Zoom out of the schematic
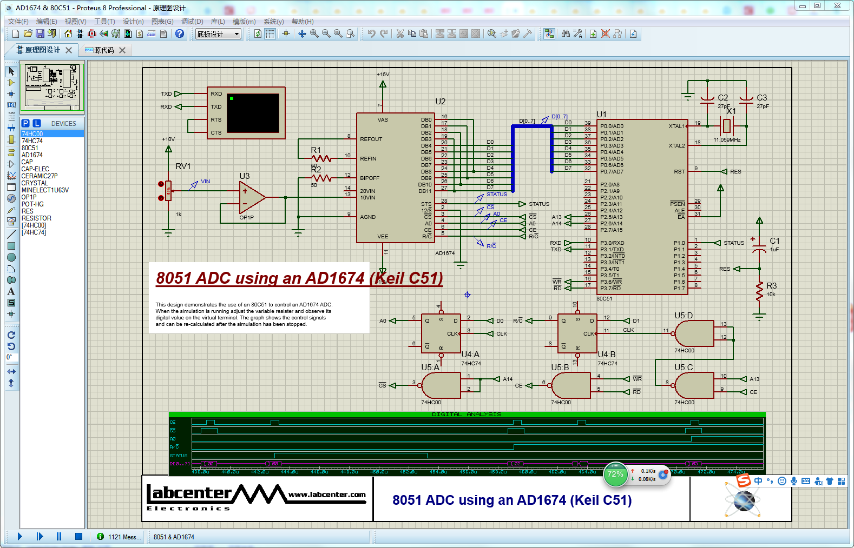 point(326,34)
